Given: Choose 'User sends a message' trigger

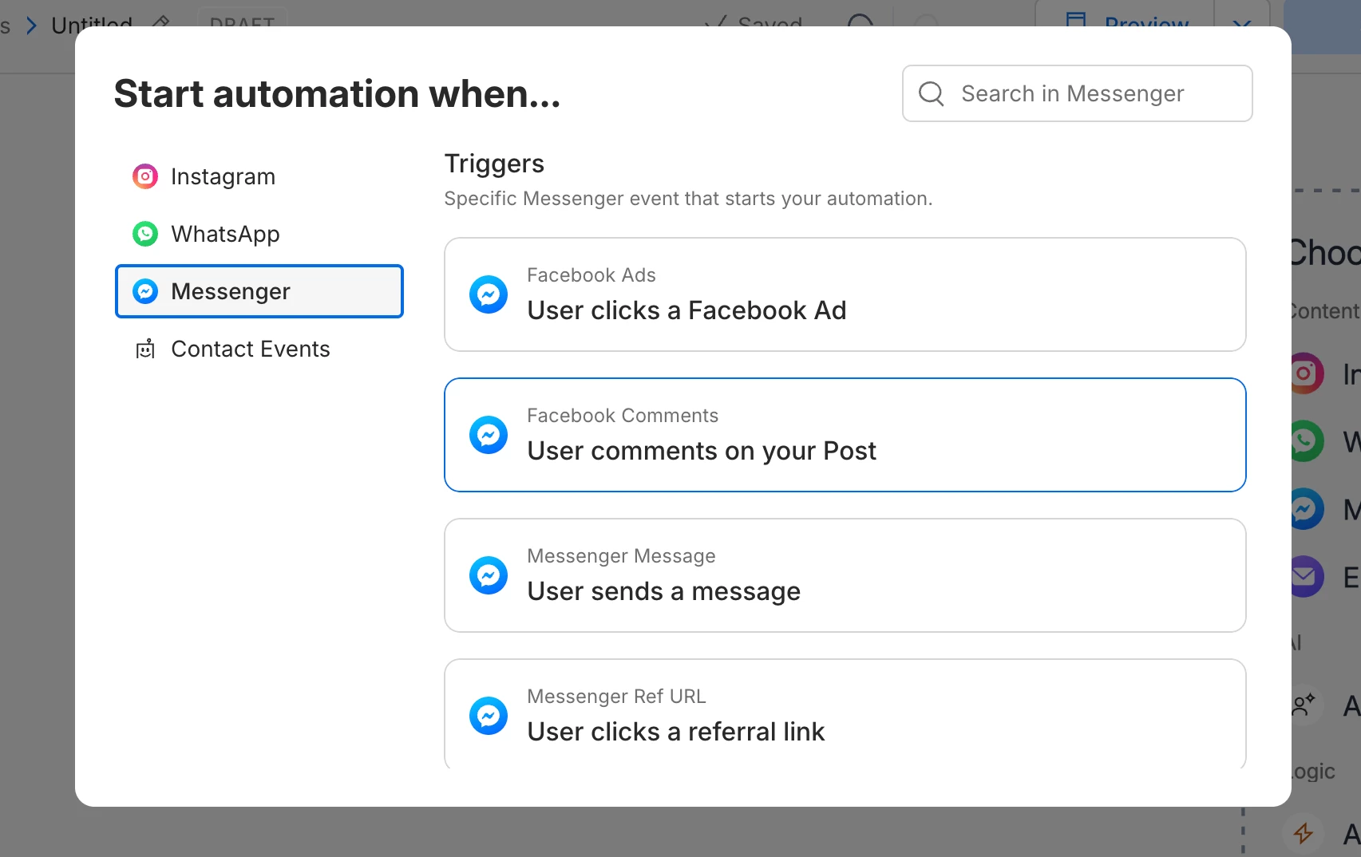Looking at the screenshot, I should [x=845, y=575].
